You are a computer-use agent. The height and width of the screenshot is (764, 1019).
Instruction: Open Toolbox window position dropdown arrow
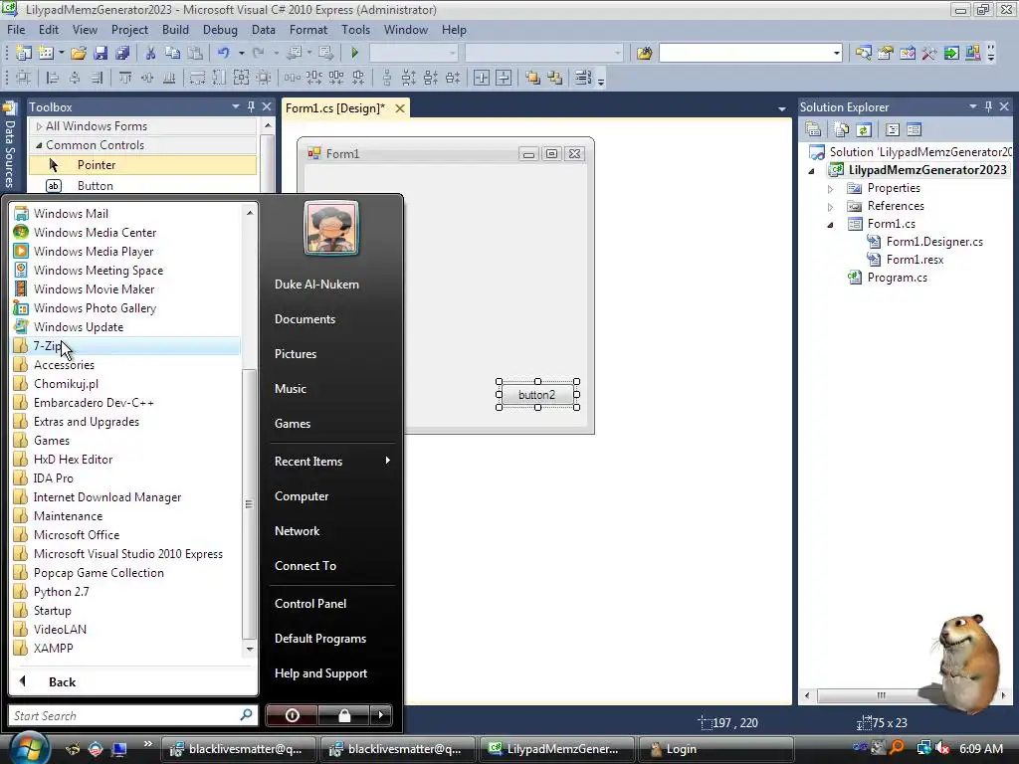[x=235, y=106]
